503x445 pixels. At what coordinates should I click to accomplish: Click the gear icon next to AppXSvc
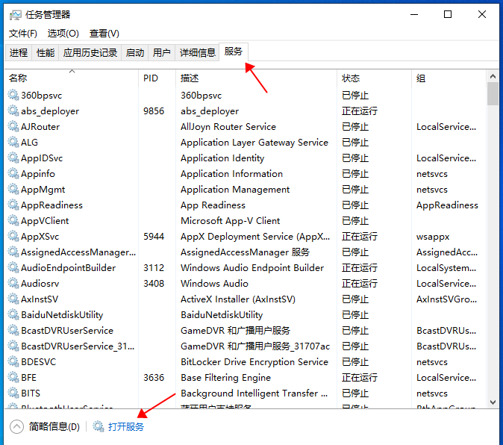pos(13,236)
